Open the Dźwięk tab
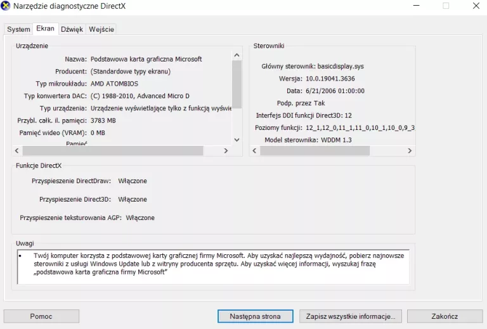The width and height of the screenshot is (487, 329). pos(72,29)
